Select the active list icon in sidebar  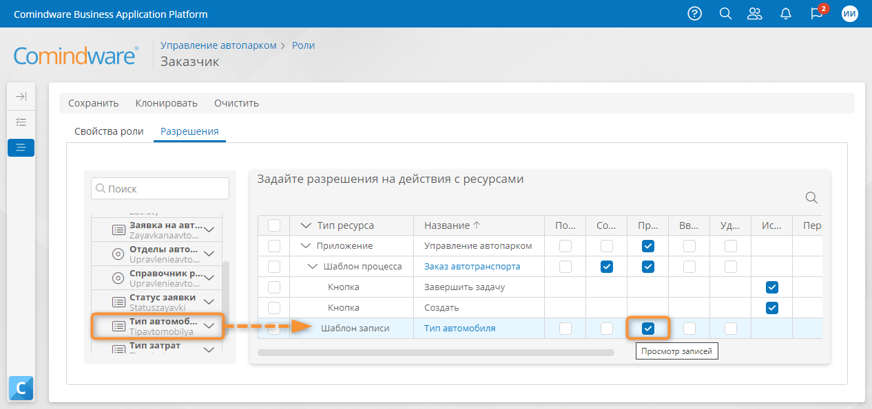point(21,147)
